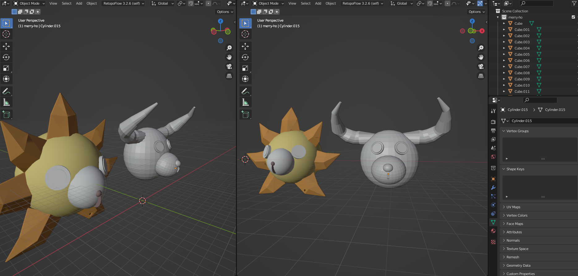This screenshot has height=276, width=578.
Task: Open the Particles properties tab
Action: point(493,196)
